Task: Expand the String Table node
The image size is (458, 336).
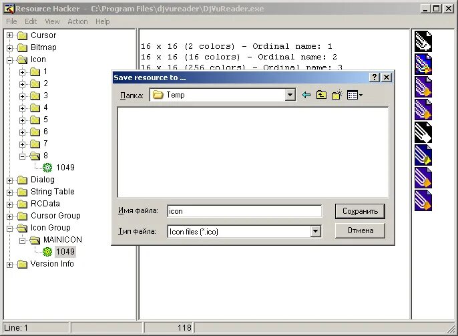Action: pos(9,192)
